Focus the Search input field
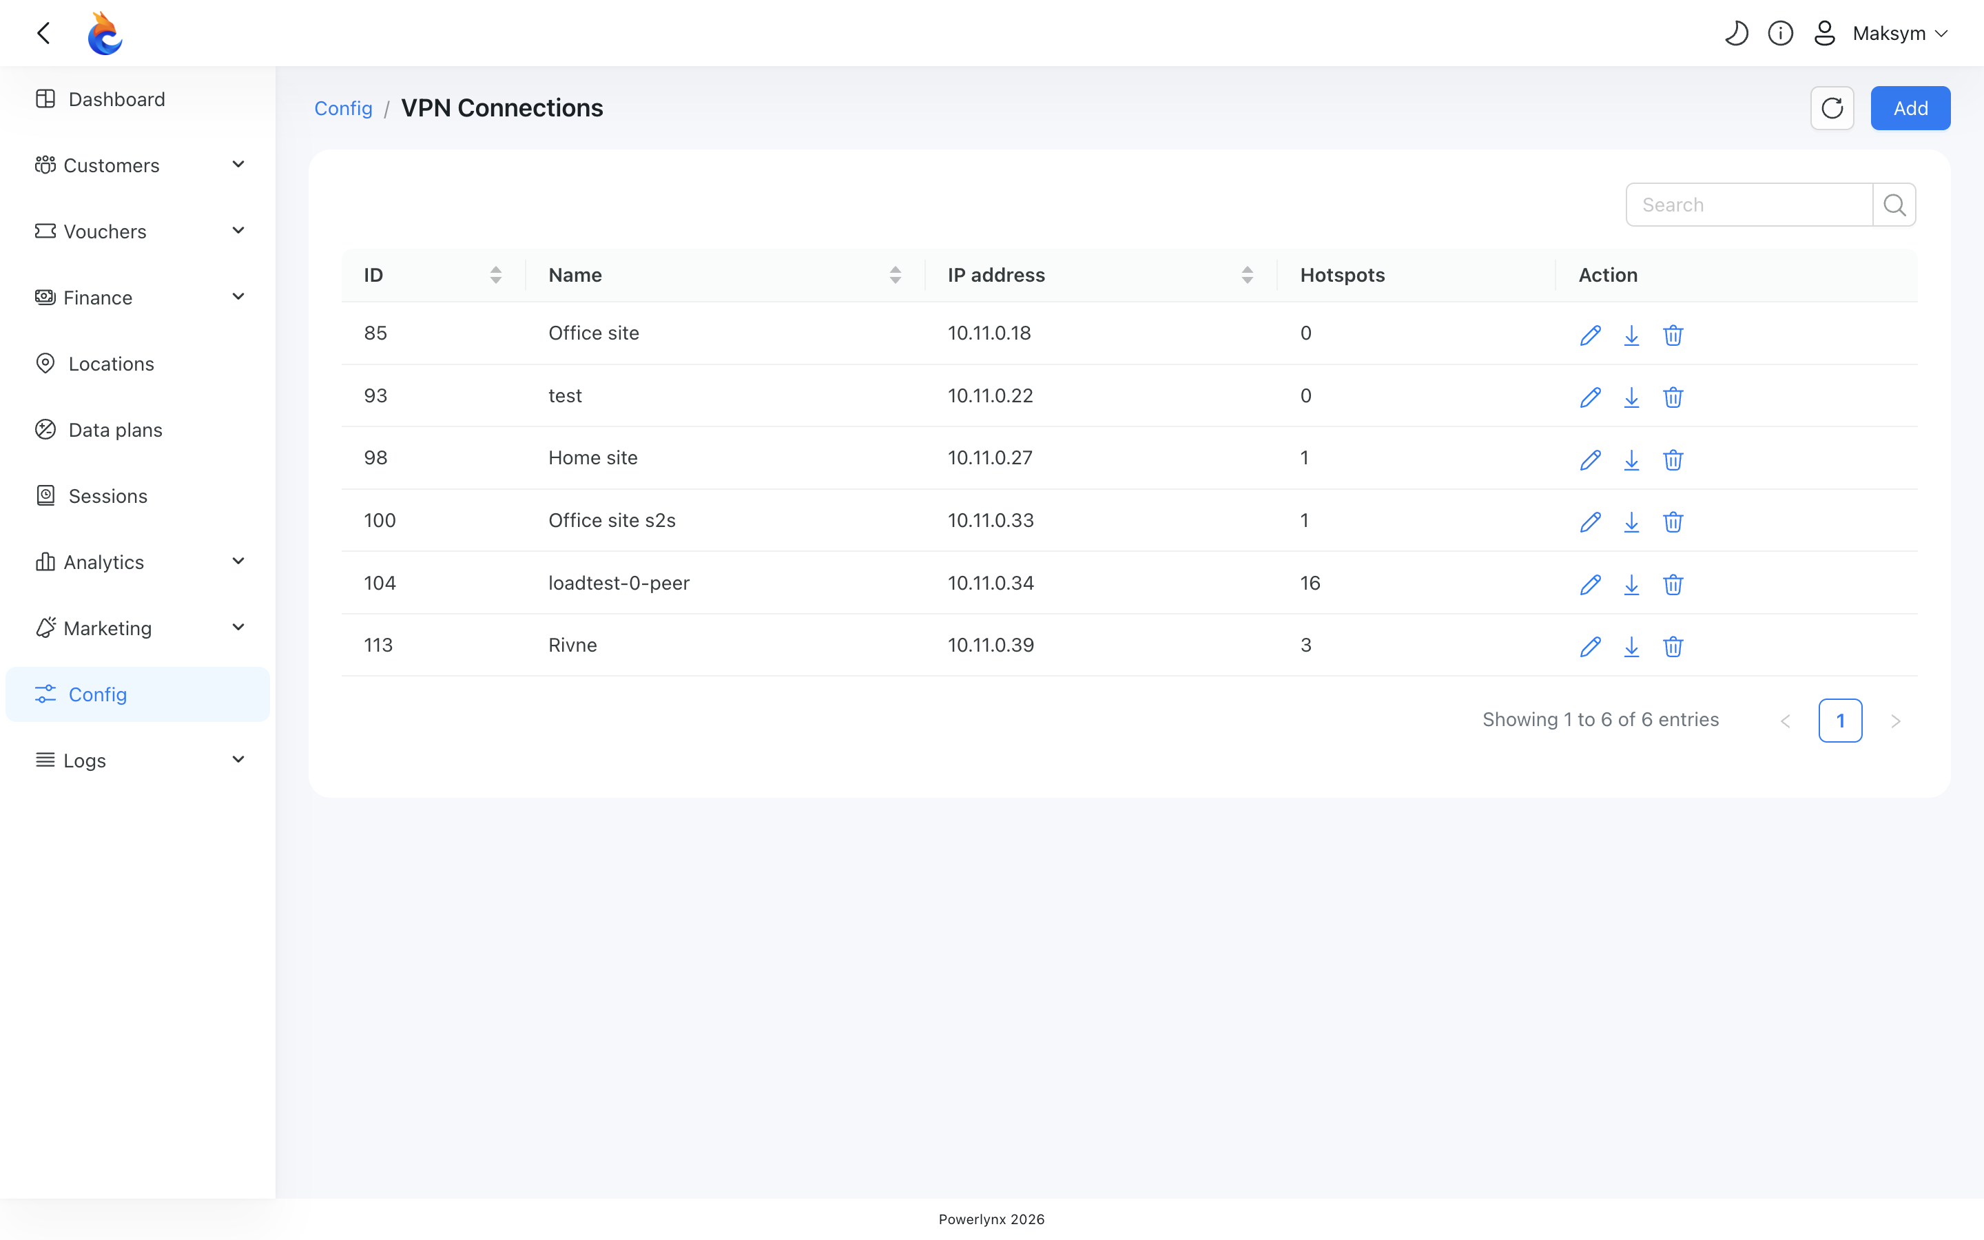 [x=1750, y=205]
